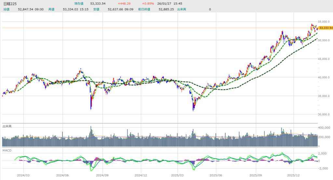Click the 2024/09 date on time axis
Viewport: 333px width, 180px height.
tap(102, 175)
